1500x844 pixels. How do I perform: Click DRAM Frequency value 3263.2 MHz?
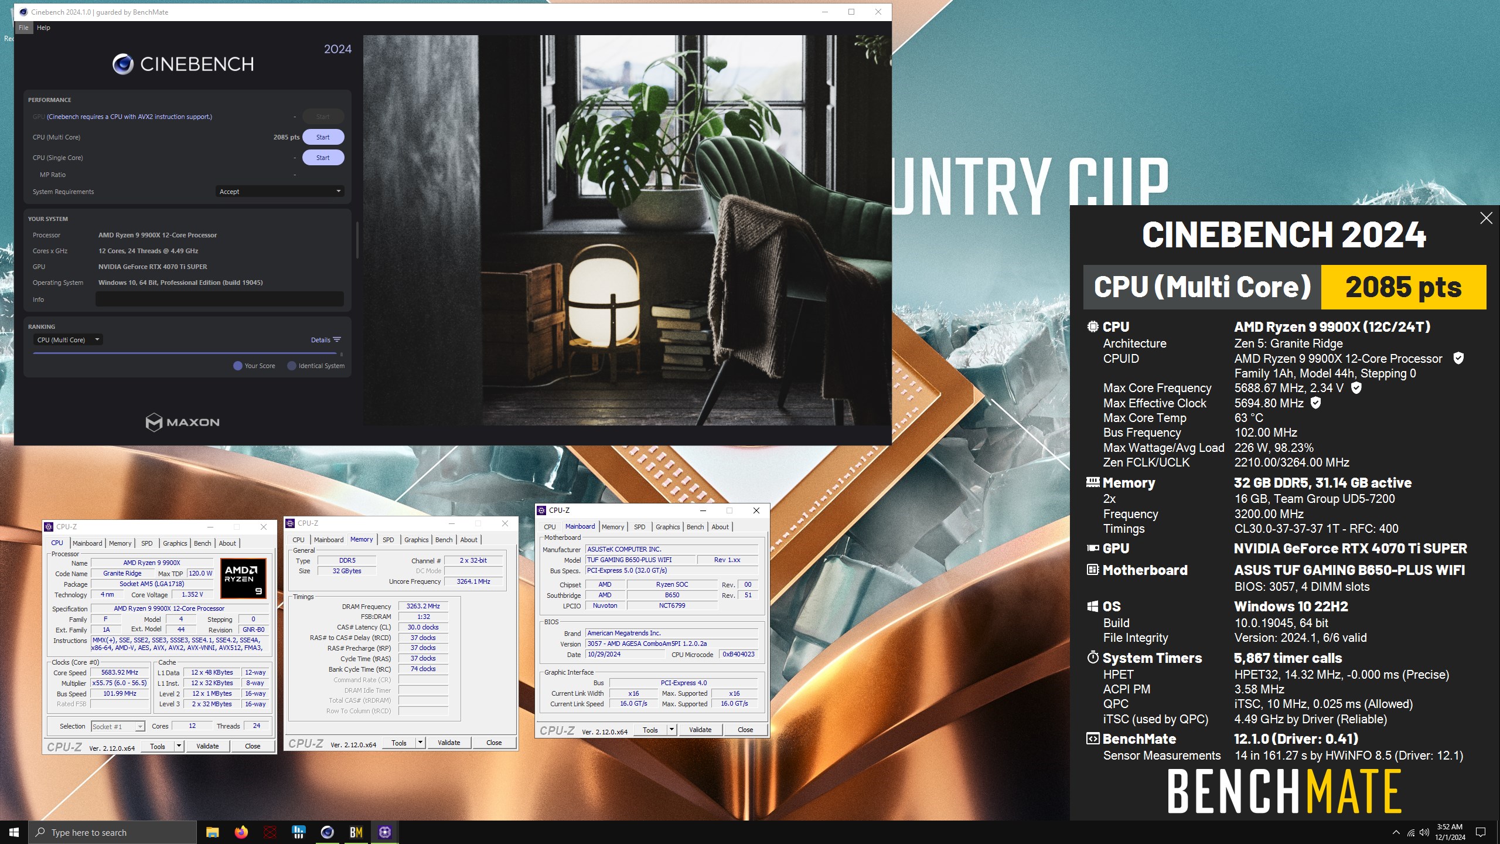tap(423, 606)
